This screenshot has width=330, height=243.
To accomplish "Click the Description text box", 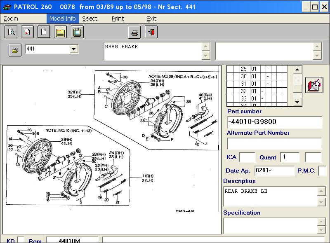I will 271,197.
